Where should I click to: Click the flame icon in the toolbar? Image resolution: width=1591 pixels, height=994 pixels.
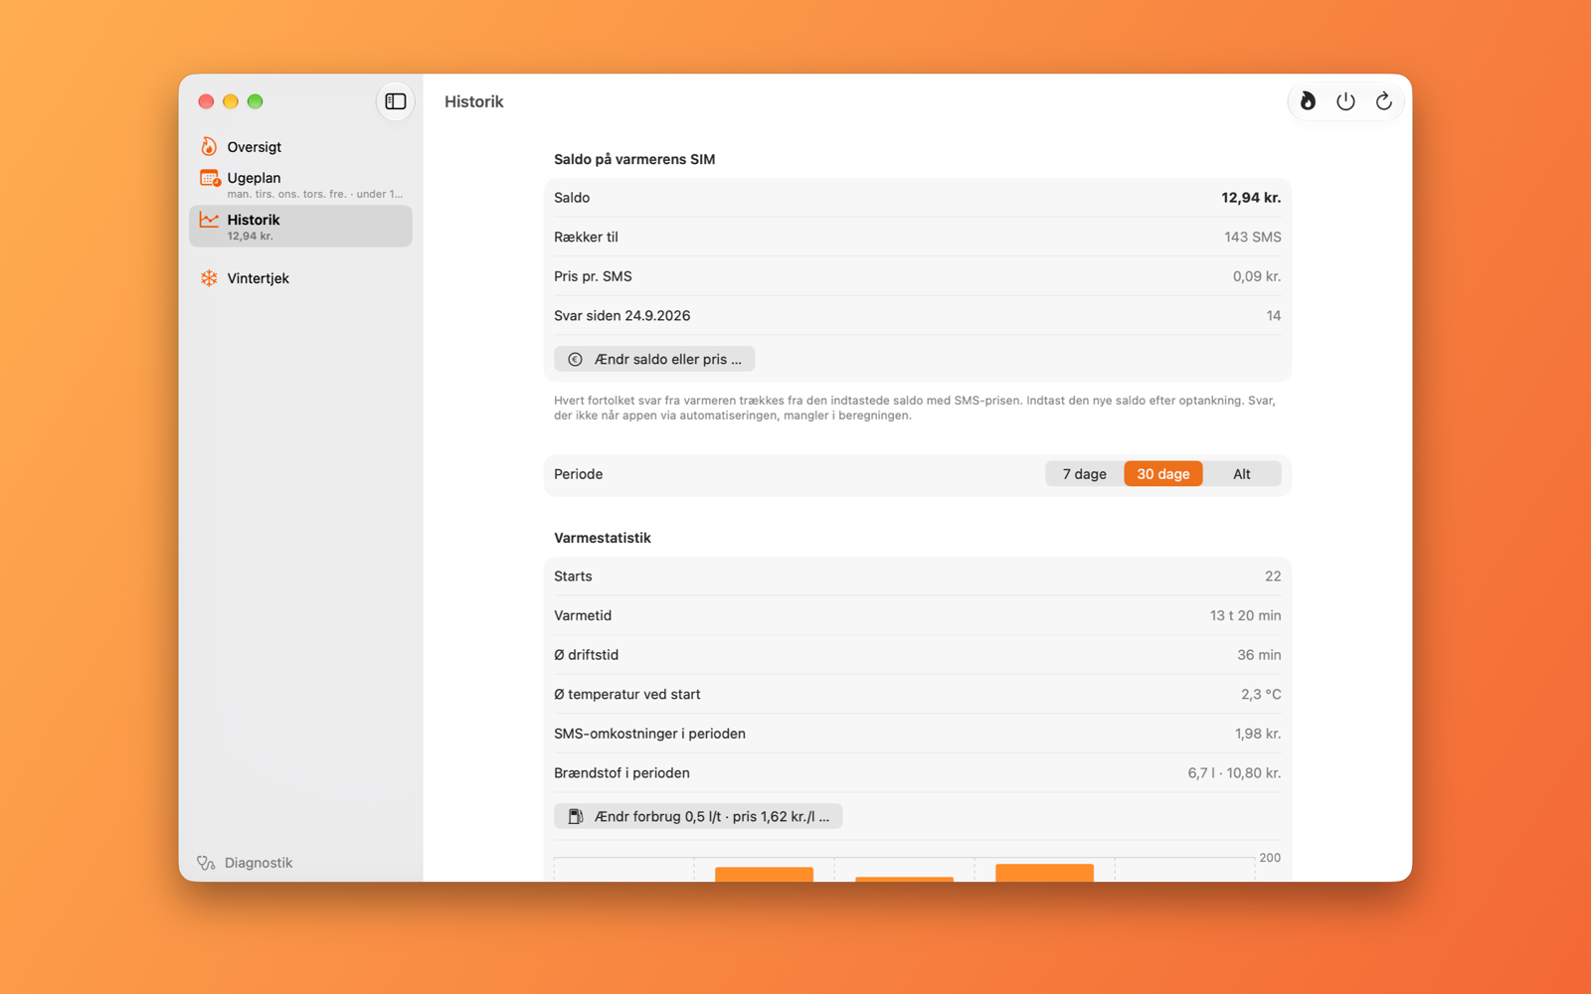(x=1308, y=101)
